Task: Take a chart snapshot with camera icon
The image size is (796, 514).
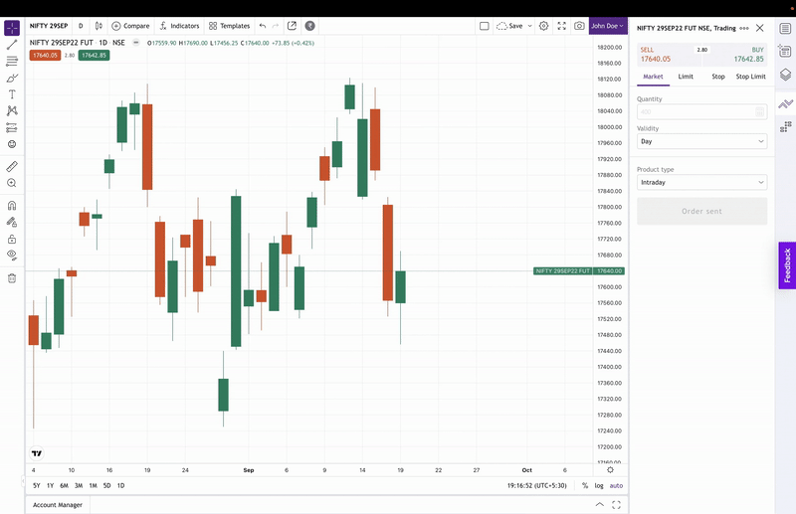Action: coord(579,26)
